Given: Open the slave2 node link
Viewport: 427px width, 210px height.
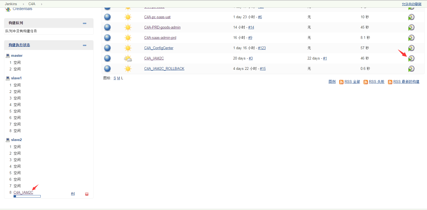Looking at the screenshot, I should pos(16,140).
